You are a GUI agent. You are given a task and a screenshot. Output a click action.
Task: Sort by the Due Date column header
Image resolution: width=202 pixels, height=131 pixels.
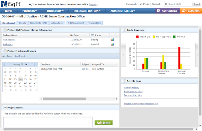coord(60,64)
